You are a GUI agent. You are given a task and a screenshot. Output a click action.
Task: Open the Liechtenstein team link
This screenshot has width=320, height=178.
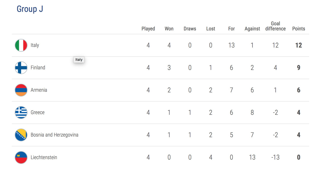pyautogui.click(x=44, y=157)
